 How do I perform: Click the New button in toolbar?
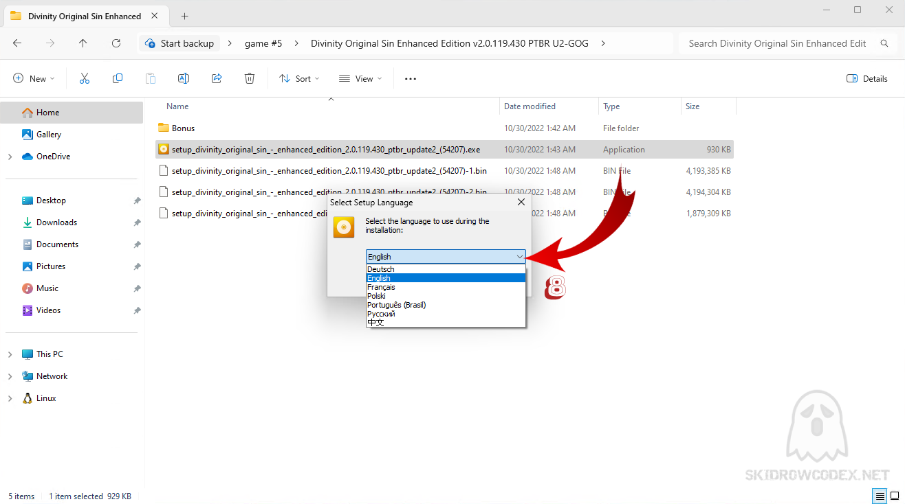pos(33,79)
